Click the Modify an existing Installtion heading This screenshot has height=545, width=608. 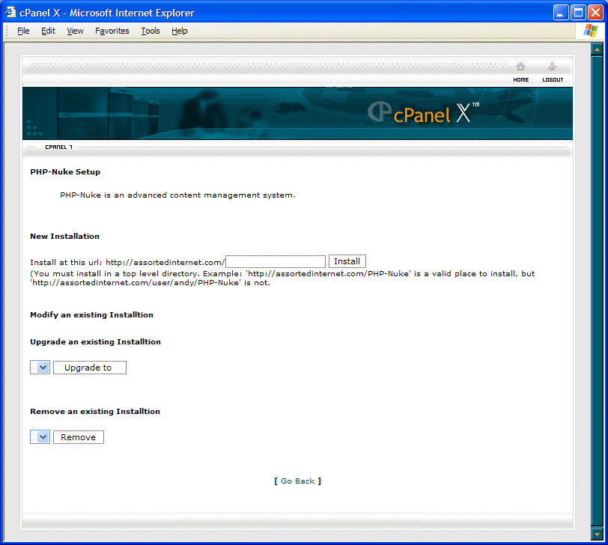pos(91,314)
